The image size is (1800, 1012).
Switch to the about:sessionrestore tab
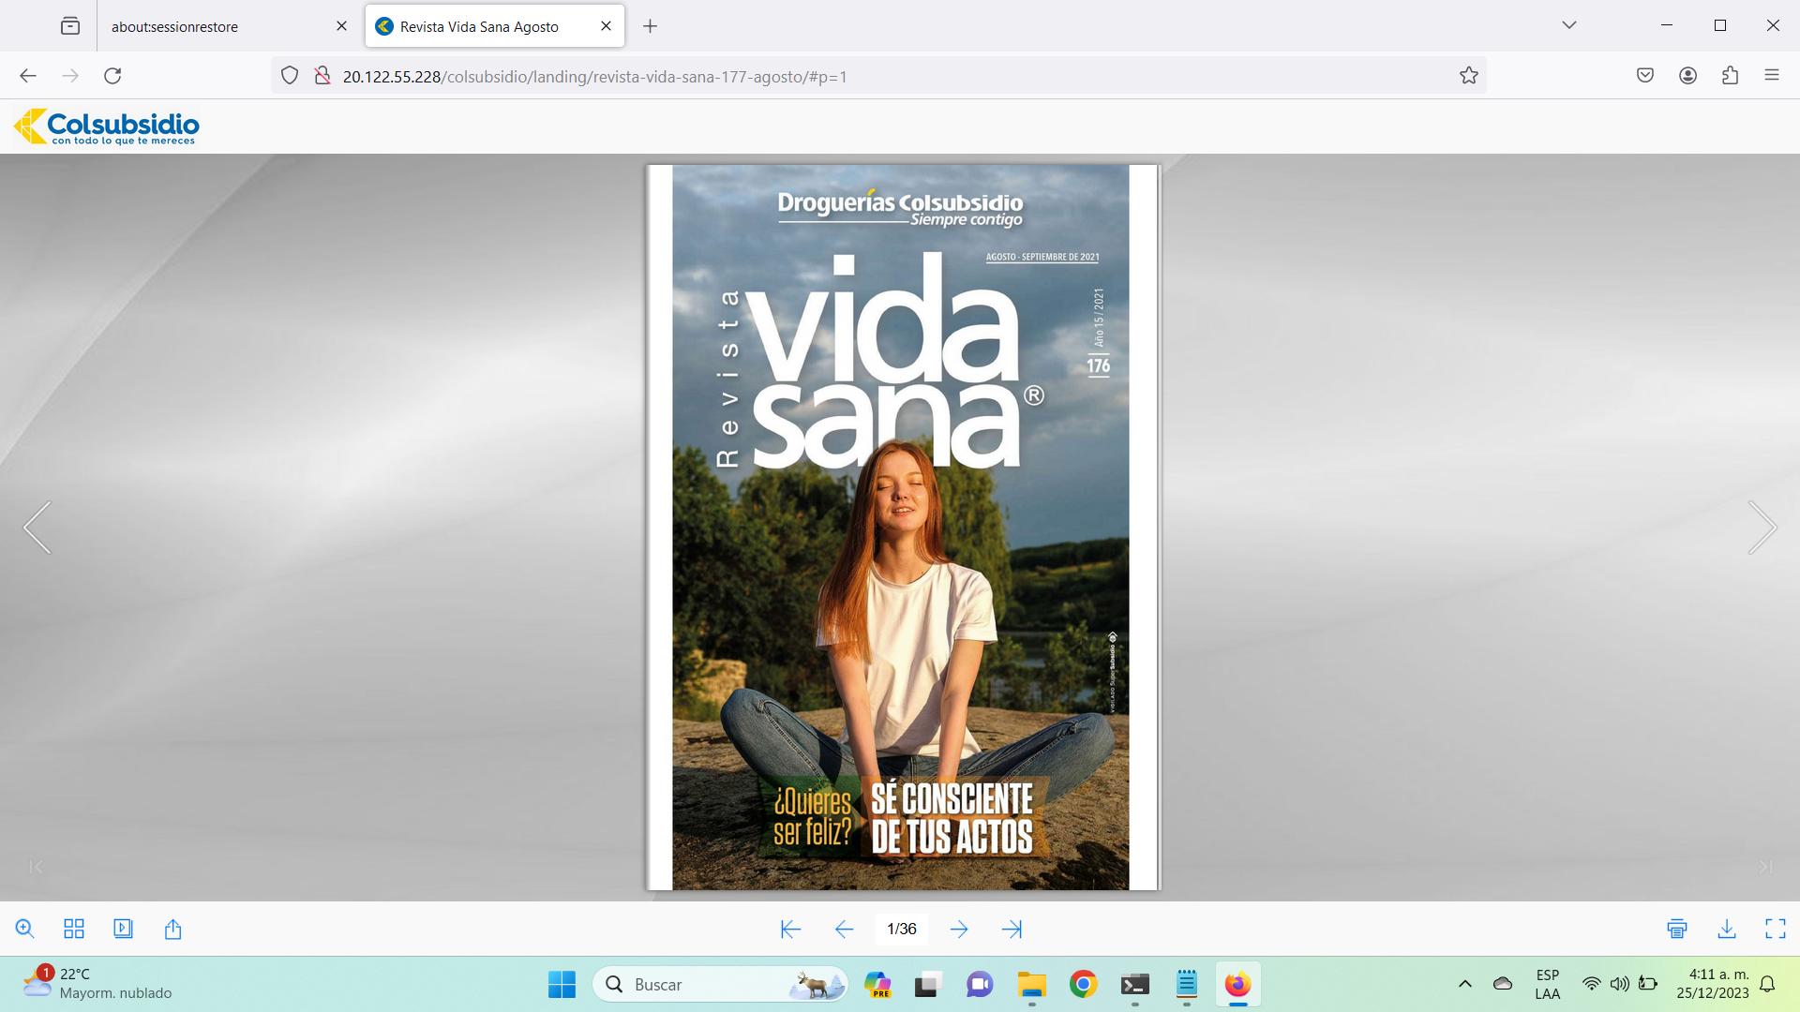pos(174,26)
